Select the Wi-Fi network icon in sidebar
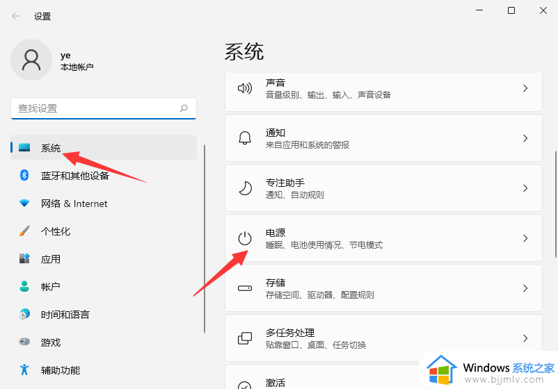 24,203
